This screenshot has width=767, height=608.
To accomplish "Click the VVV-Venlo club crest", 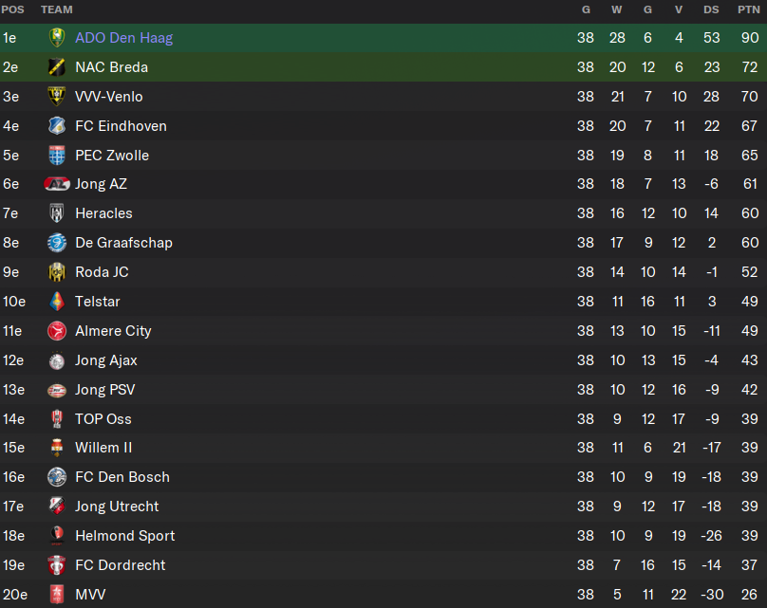I will click(57, 97).
